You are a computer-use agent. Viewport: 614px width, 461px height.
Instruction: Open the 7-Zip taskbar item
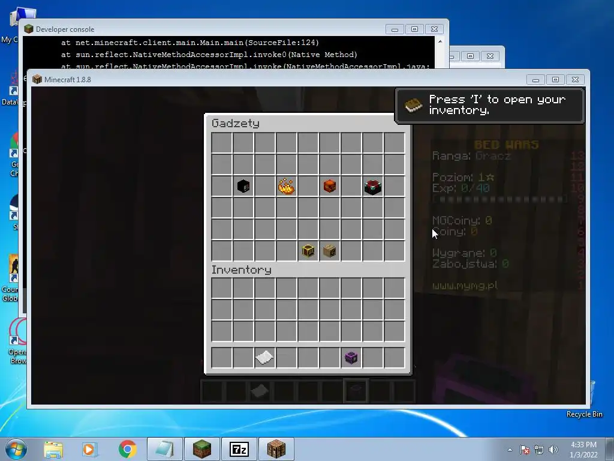pyautogui.click(x=239, y=449)
